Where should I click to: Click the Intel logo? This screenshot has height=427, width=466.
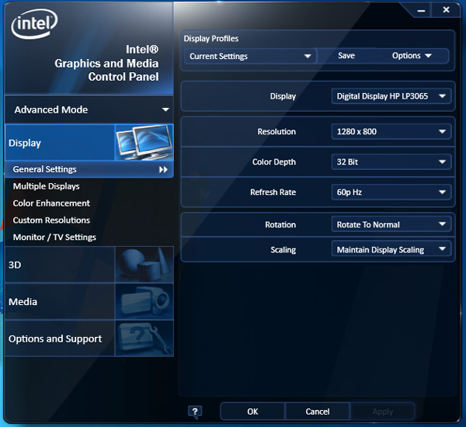click(x=34, y=24)
